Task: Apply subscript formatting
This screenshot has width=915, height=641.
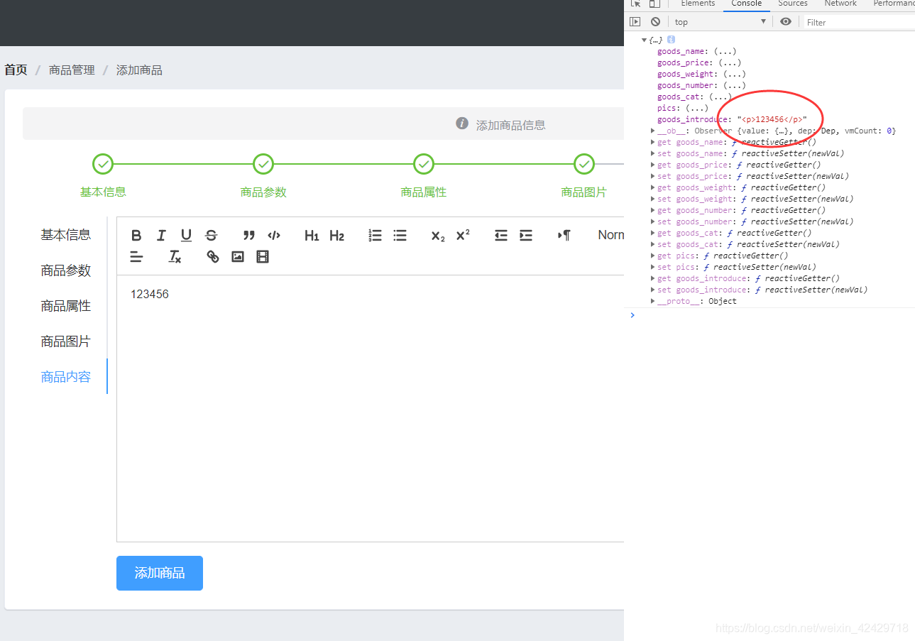Action: click(x=438, y=236)
